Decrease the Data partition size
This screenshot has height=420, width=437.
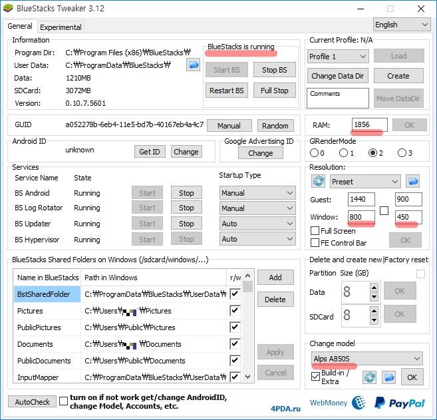(374, 297)
